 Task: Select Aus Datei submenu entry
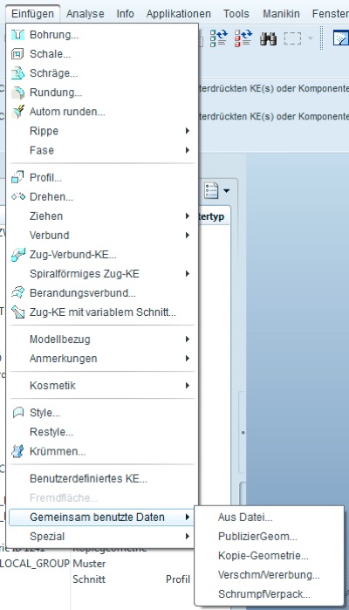coord(245,517)
